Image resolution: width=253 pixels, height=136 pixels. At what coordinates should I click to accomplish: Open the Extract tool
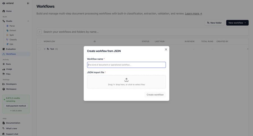pos(13,30)
